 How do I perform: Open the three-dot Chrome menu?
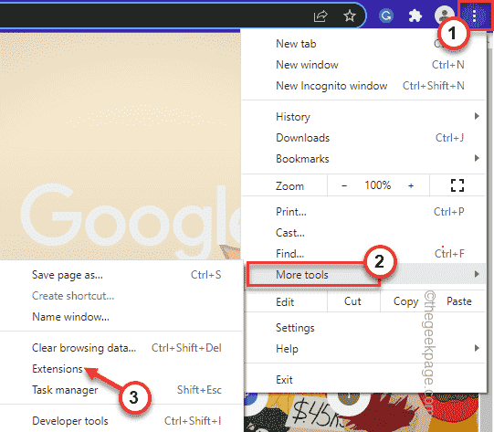pyautogui.click(x=475, y=16)
